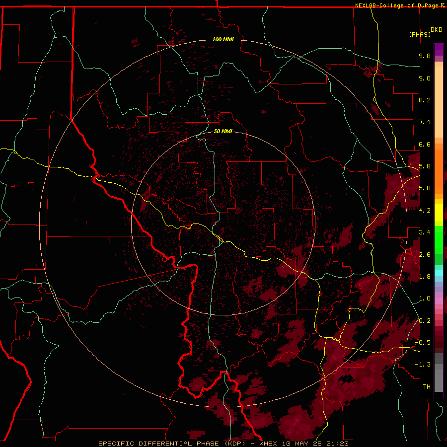Click the -1.3 legend value
This screenshot has width=447, height=447.
[423, 365]
